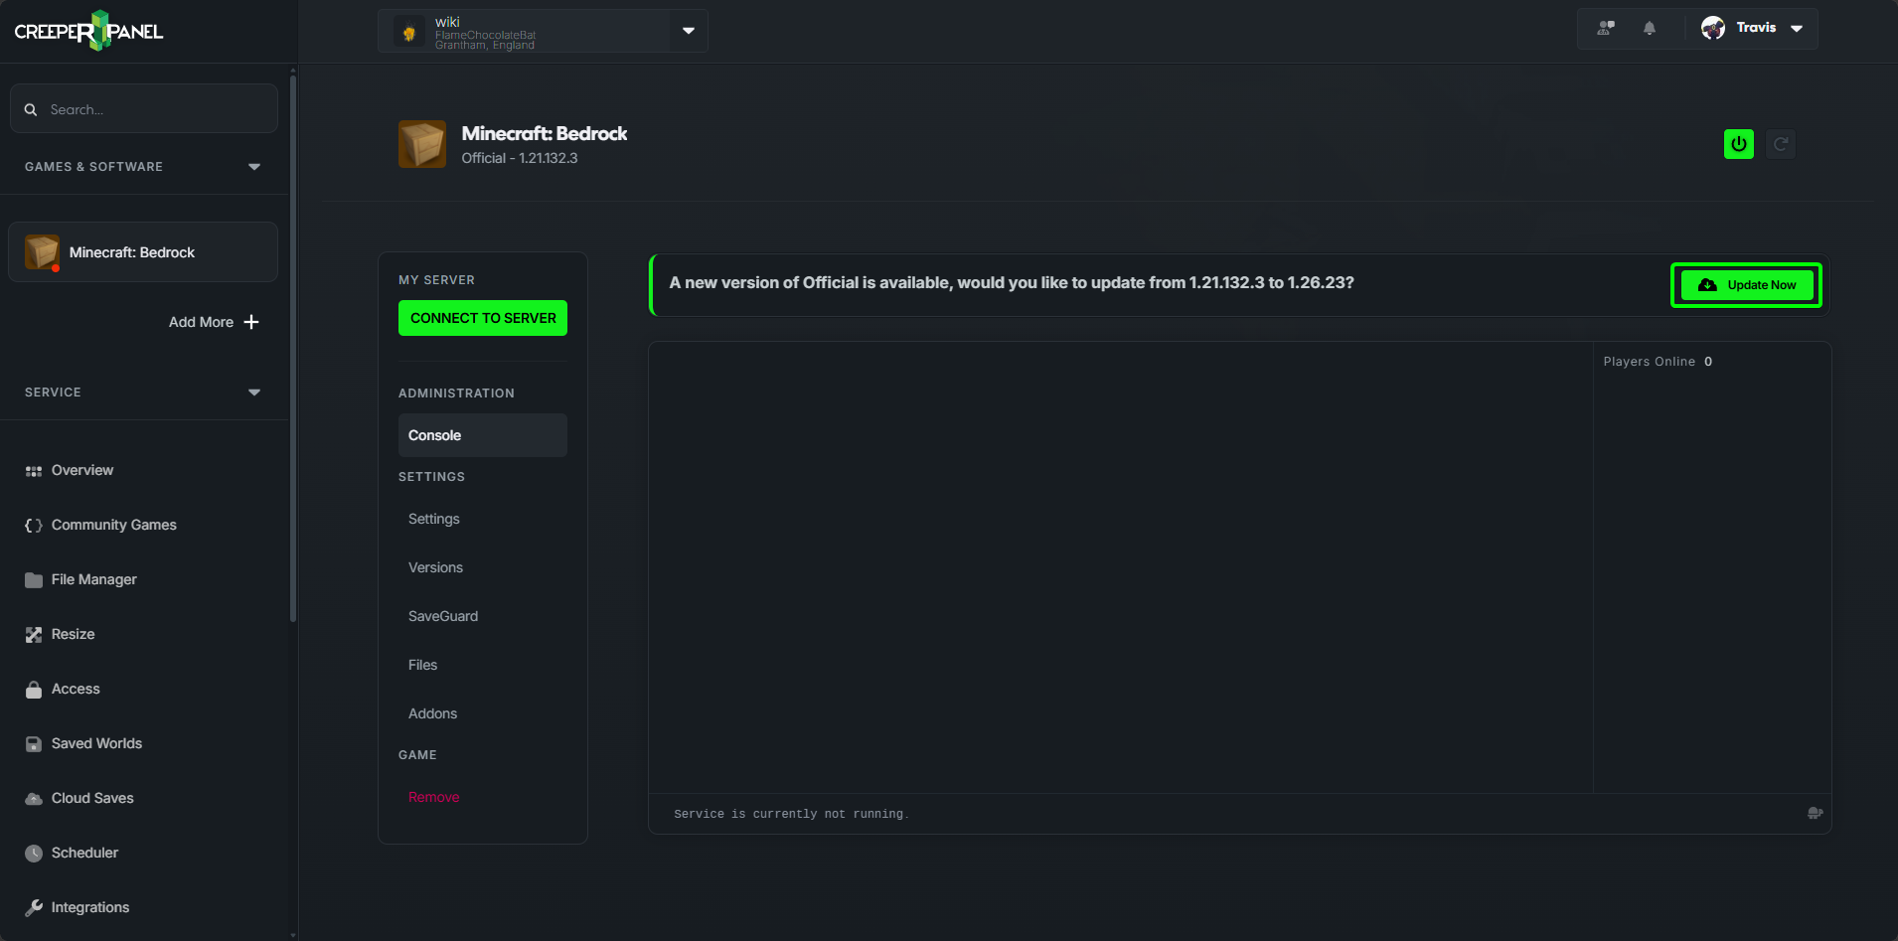Expand the Travis account menu arrow

click(1797, 29)
